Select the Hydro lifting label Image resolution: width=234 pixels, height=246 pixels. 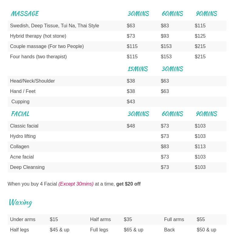click(x=23, y=136)
